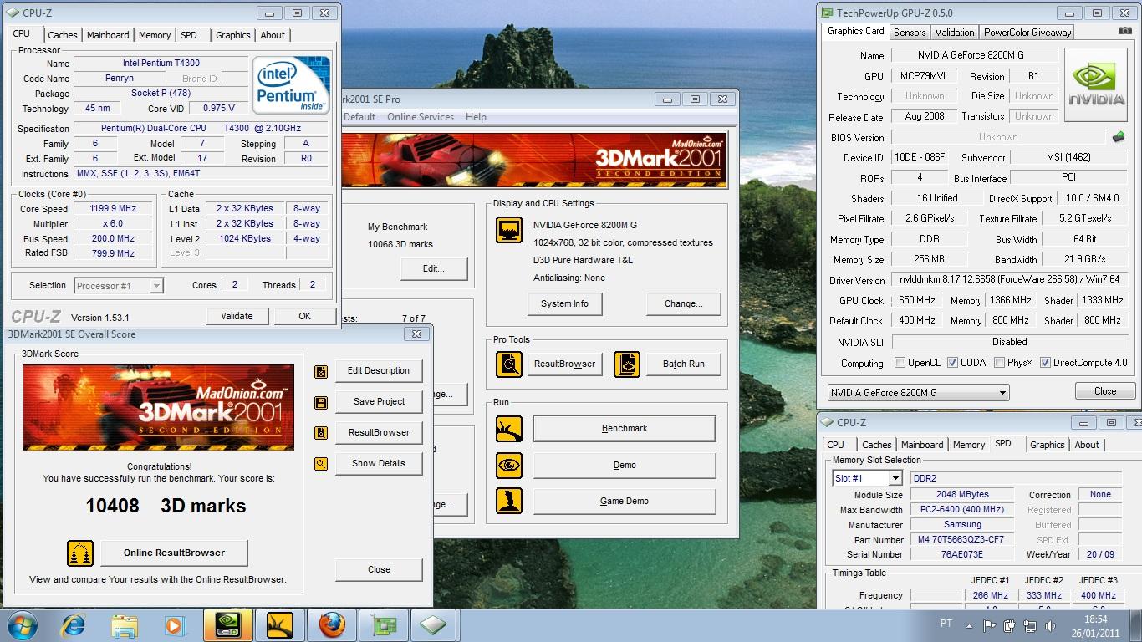This screenshot has width=1142, height=642.
Task: Click the Change... display settings button
Action: click(683, 303)
